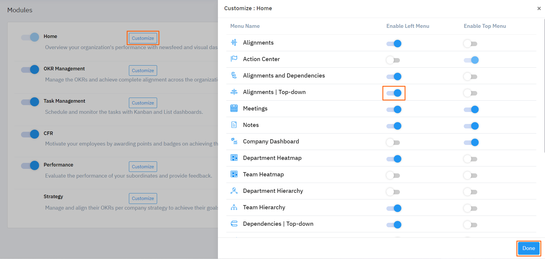Image resolution: width=545 pixels, height=259 pixels.
Task: Select the Company Dashboard icon
Action: coord(234,141)
